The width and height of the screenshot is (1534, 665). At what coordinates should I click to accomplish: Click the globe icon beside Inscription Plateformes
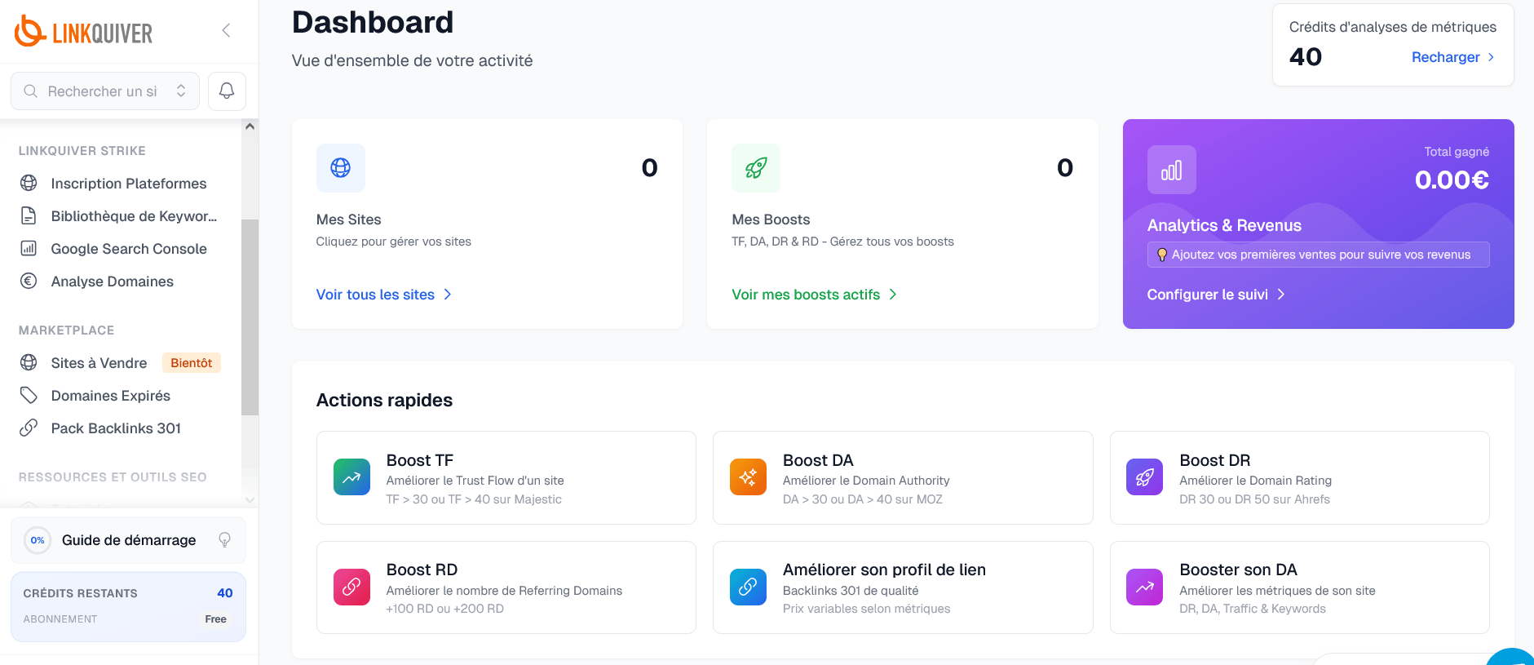click(29, 183)
